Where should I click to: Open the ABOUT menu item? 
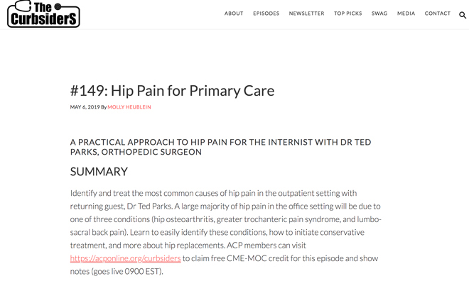pos(234,13)
